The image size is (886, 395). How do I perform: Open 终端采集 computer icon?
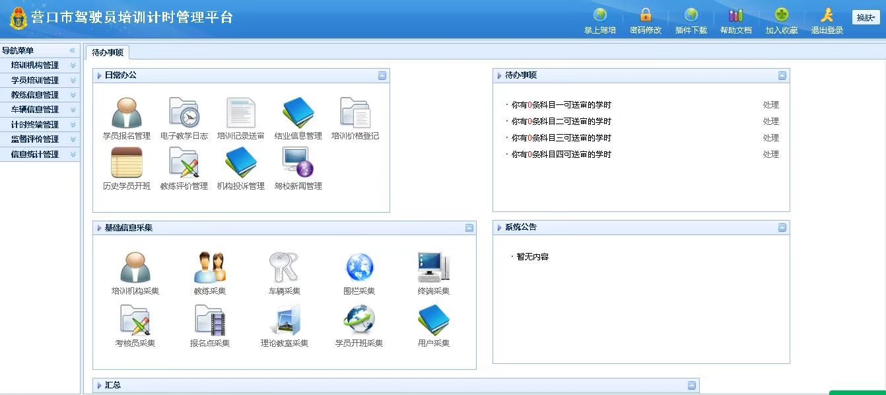pos(434,268)
